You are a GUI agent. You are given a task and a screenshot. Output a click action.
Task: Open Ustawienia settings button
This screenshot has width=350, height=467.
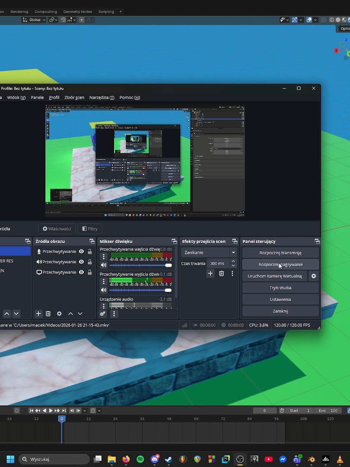280,299
